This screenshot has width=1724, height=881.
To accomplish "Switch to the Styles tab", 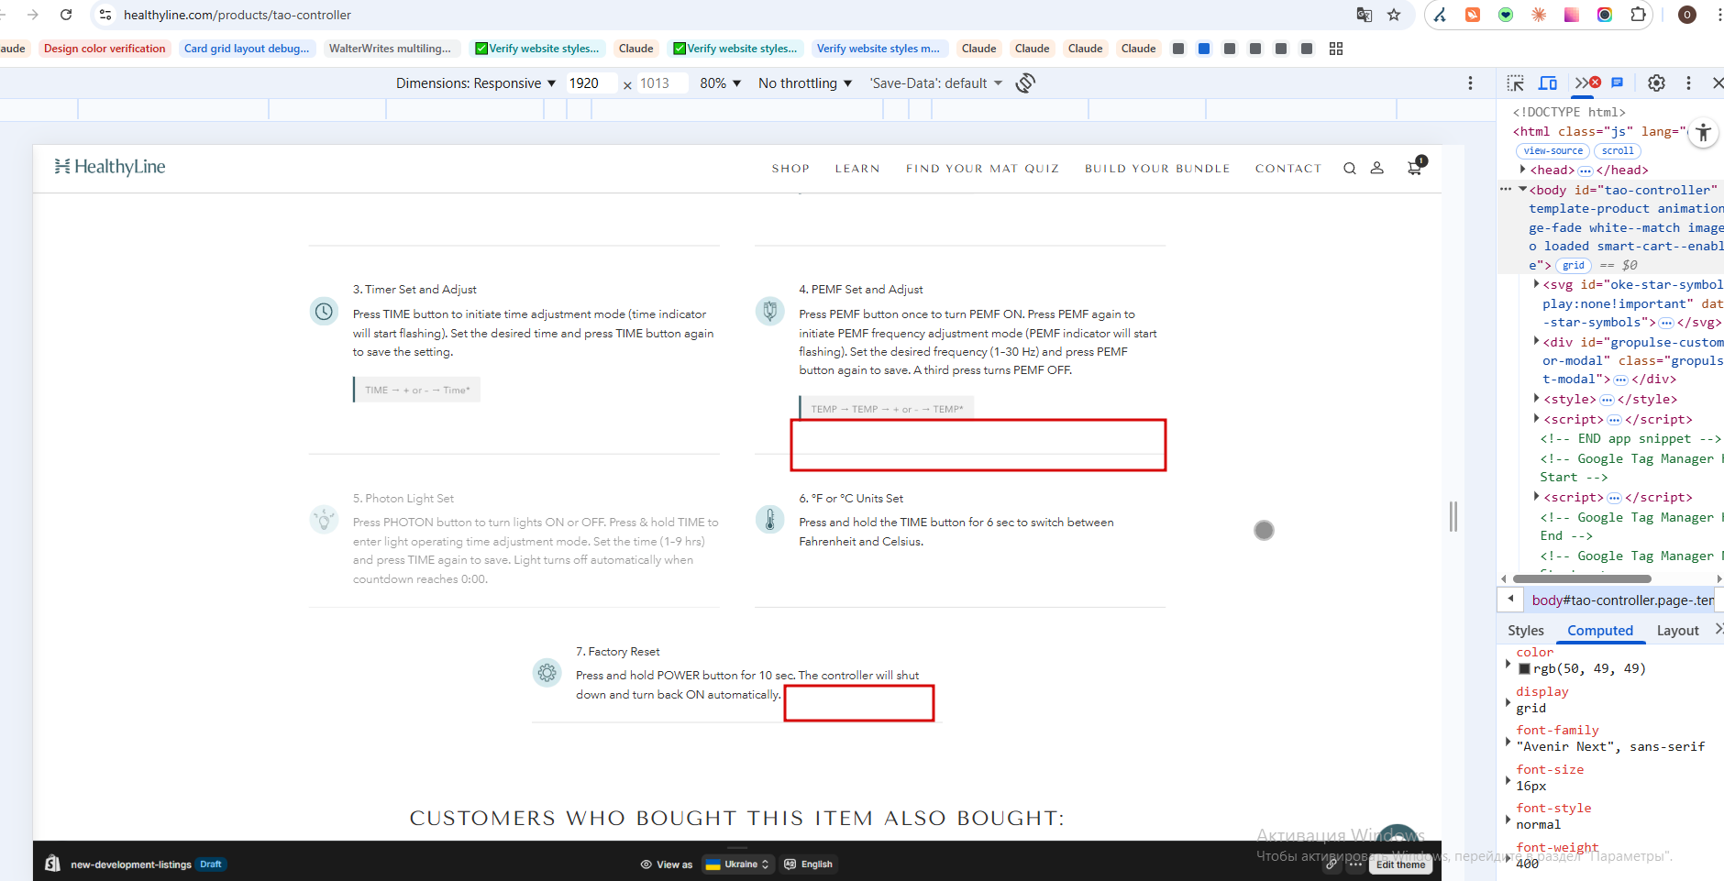I will click(x=1525, y=631).
